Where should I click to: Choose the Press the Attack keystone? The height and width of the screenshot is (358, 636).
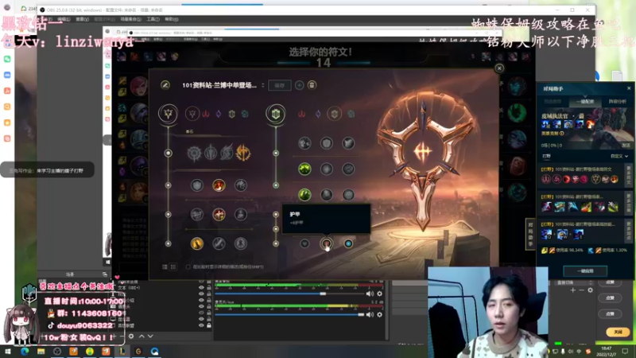pyautogui.click(x=194, y=153)
